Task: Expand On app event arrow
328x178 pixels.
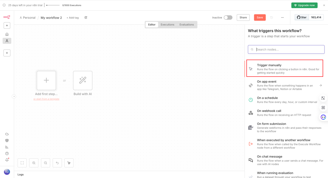Action: (x=320, y=85)
